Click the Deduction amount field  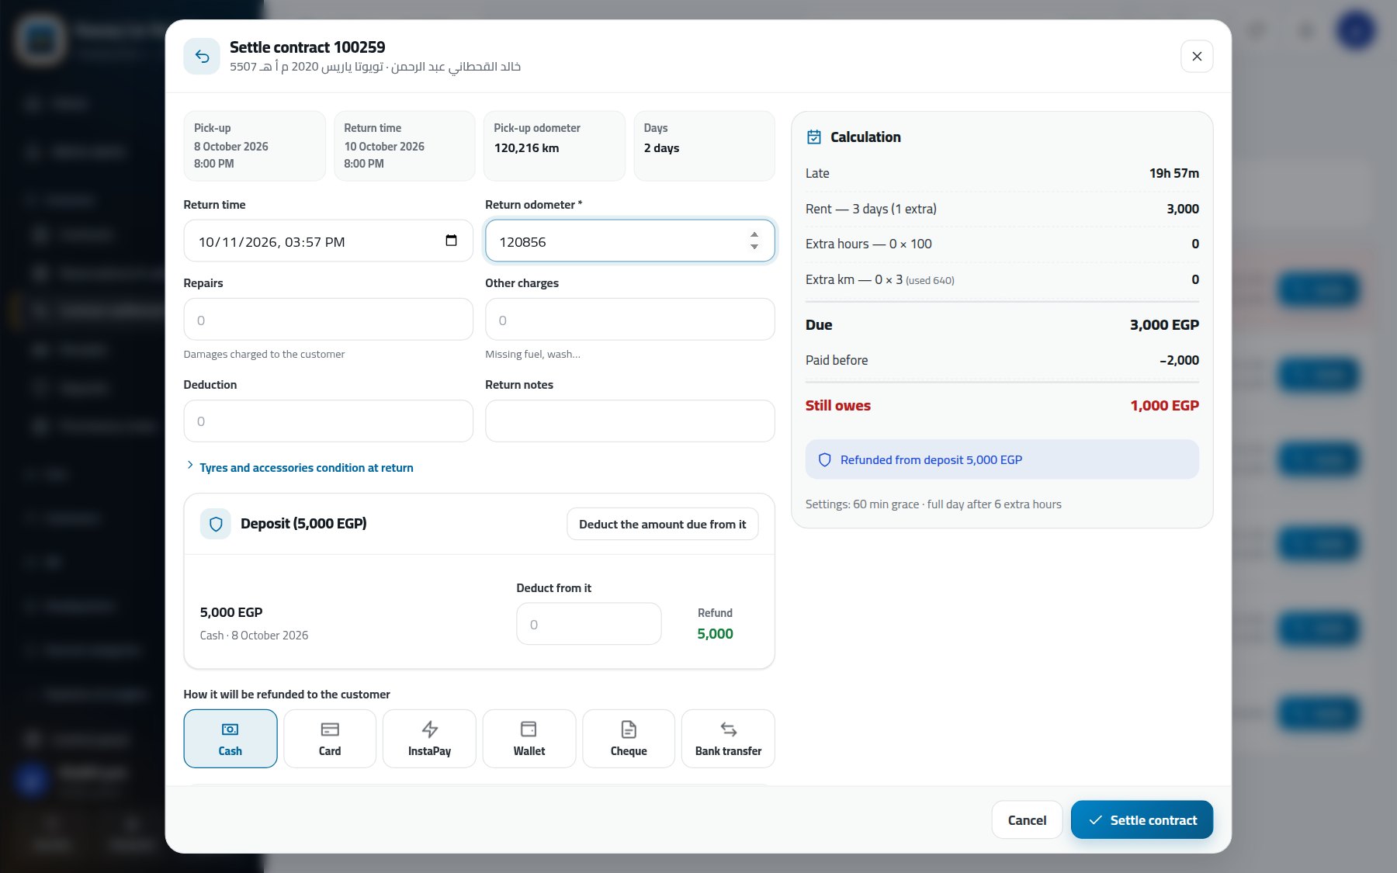point(328,421)
